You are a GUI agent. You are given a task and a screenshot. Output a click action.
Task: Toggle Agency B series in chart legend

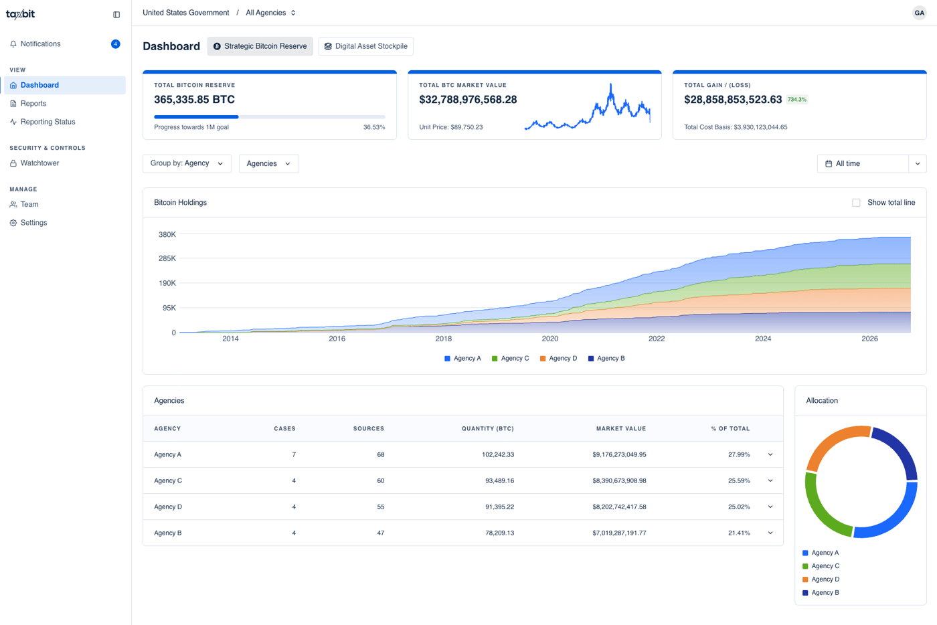coord(606,359)
